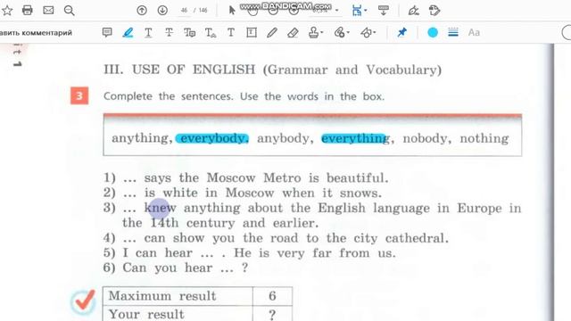This screenshot has width=571, height=321.
Task: Open the zoom percentage dropdown arrow
Action: click(337, 11)
